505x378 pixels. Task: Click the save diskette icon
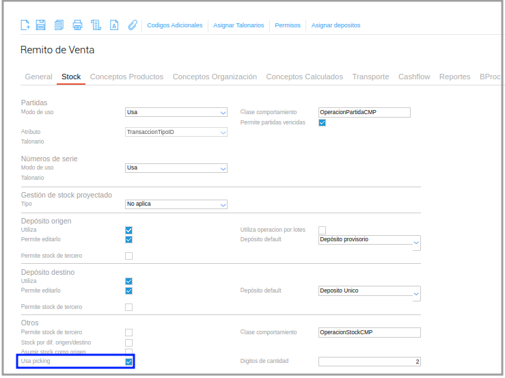[40, 25]
